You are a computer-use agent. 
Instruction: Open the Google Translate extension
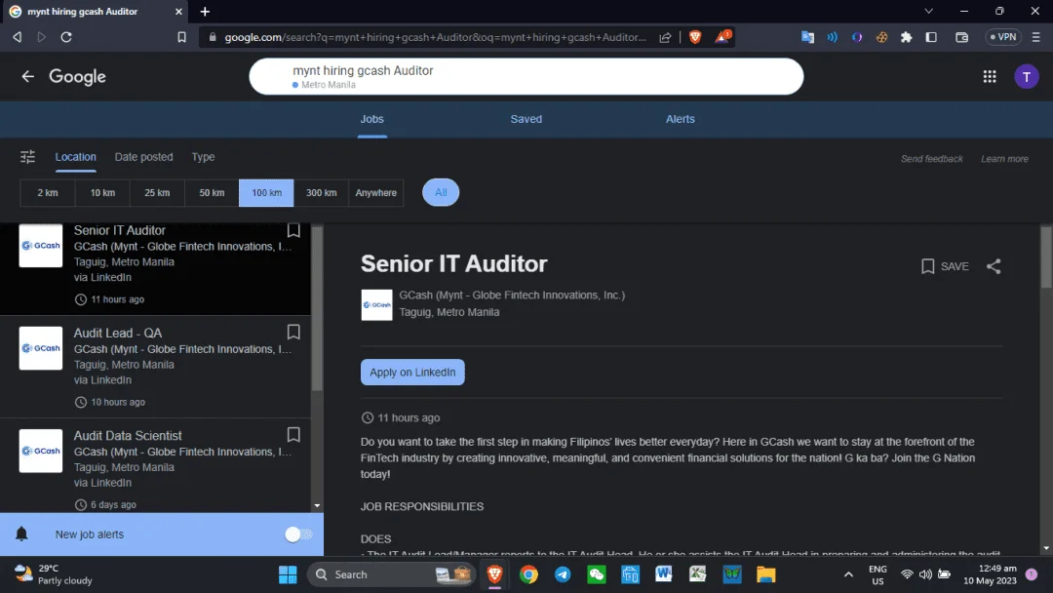click(x=807, y=37)
